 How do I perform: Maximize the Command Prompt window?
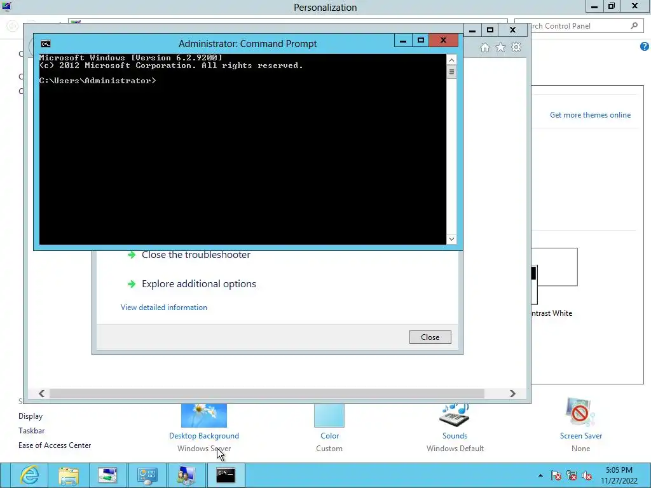421,40
